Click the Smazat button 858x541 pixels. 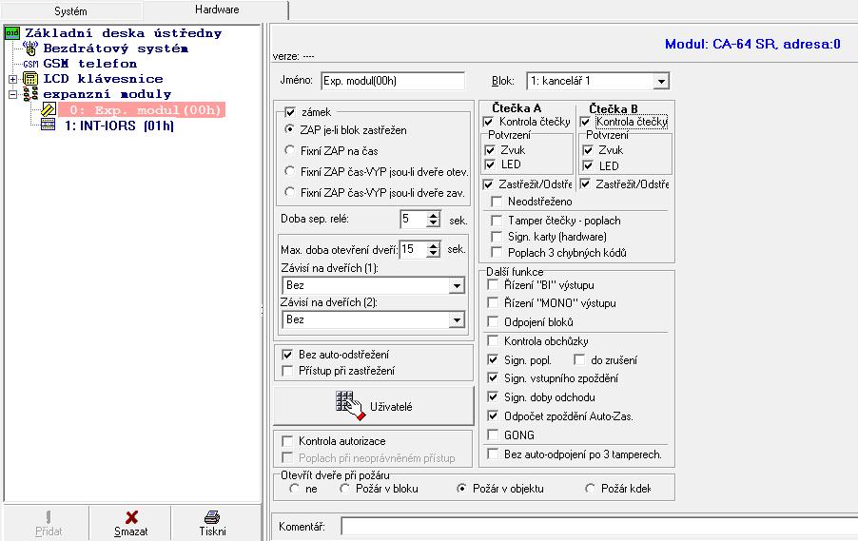pos(130,523)
